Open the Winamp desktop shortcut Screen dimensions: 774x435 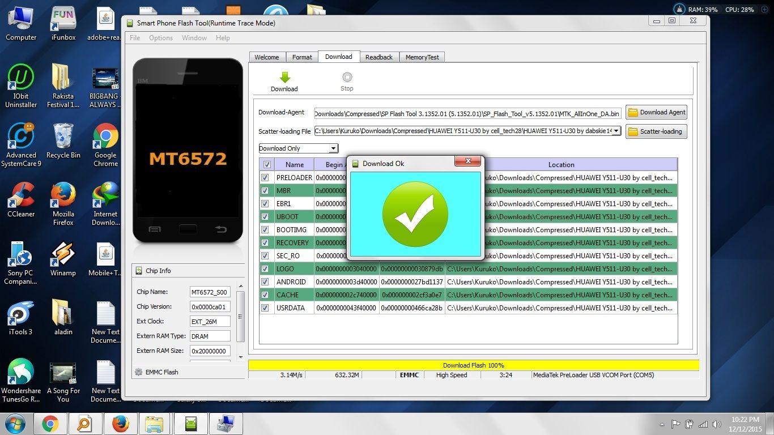(x=63, y=255)
